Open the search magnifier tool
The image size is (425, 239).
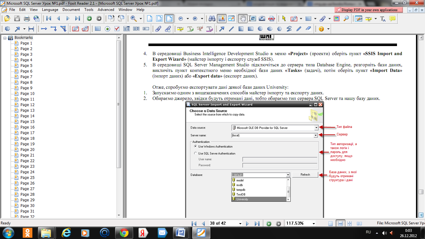tap(346, 18)
